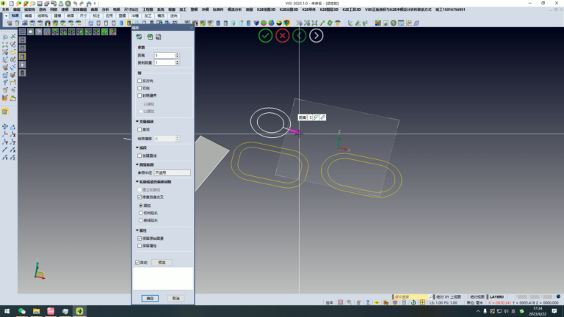Go to previous step arrow icon

point(300,35)
